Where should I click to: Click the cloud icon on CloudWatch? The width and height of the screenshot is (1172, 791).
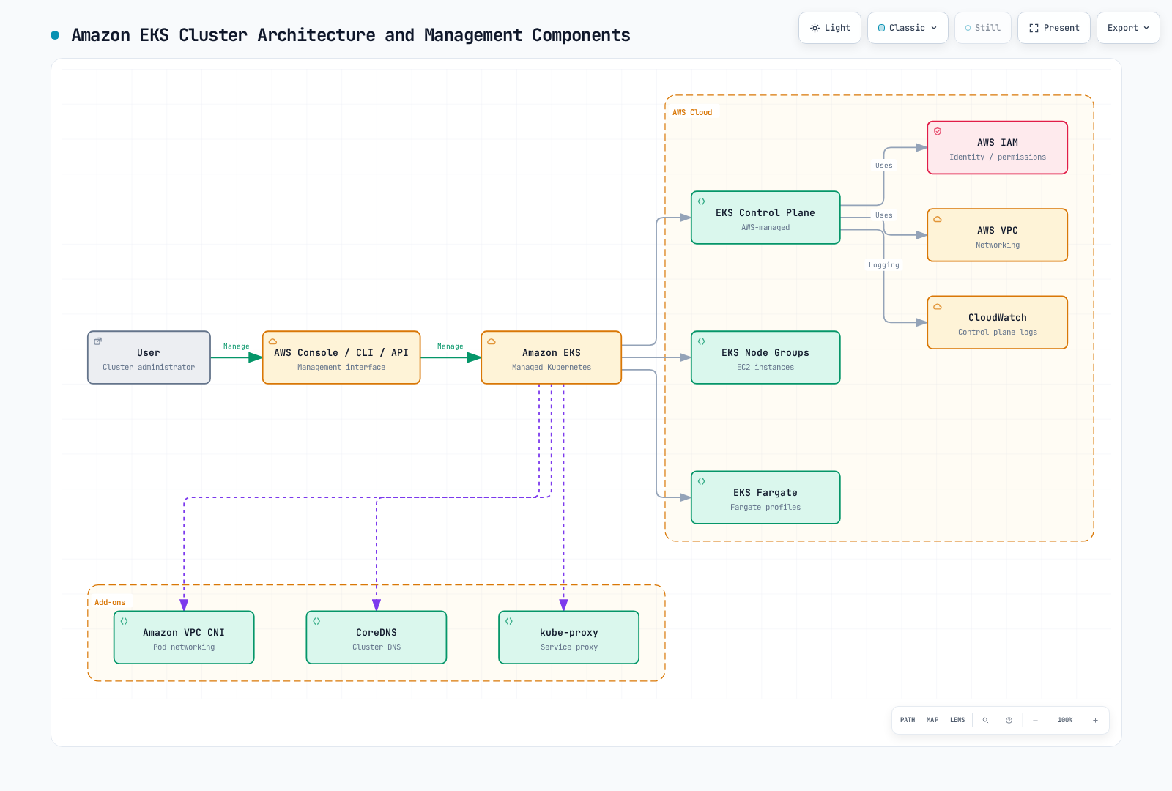click(938, 307)
